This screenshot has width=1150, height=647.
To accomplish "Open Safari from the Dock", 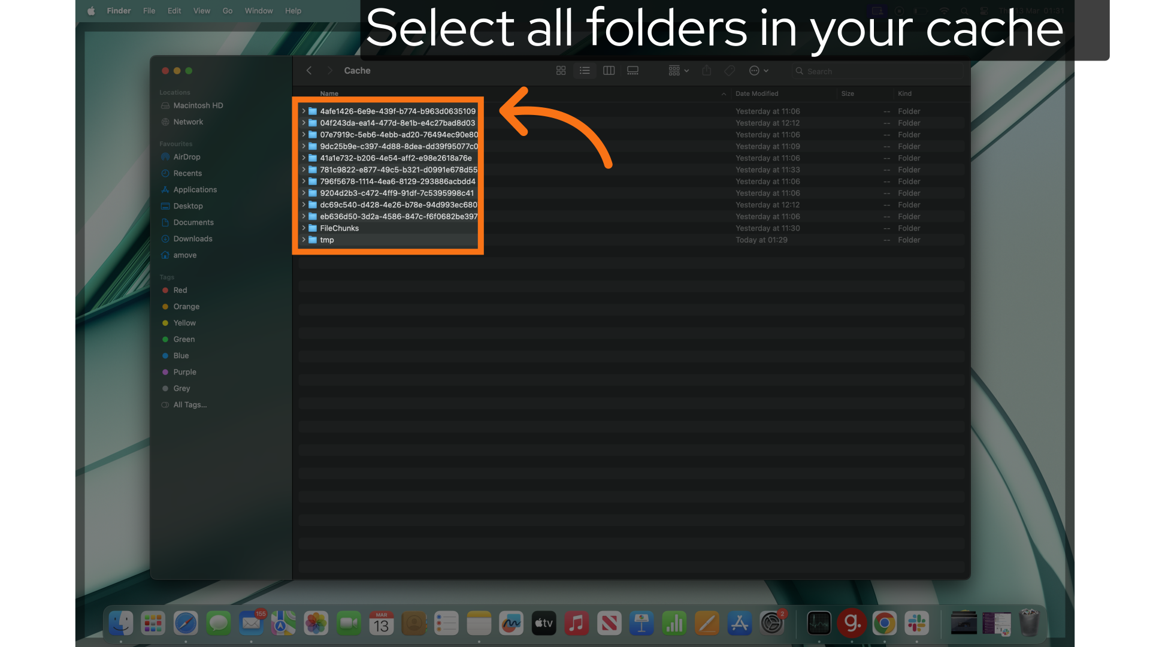I will click(x=186, y=624).
